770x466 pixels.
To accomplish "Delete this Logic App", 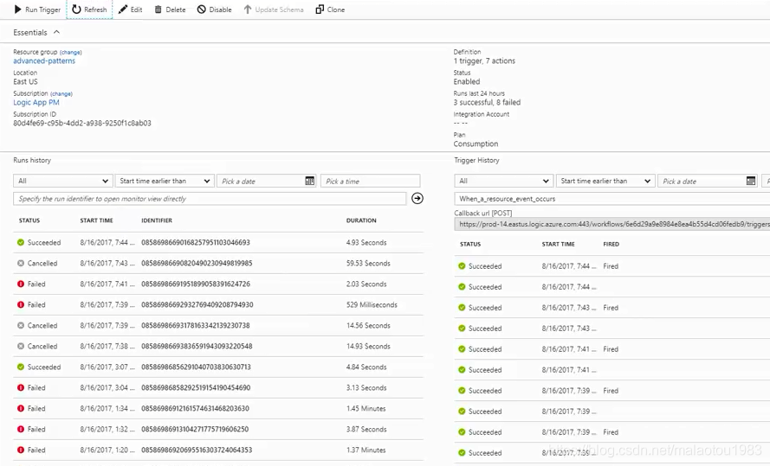I will tap(170, 10).
